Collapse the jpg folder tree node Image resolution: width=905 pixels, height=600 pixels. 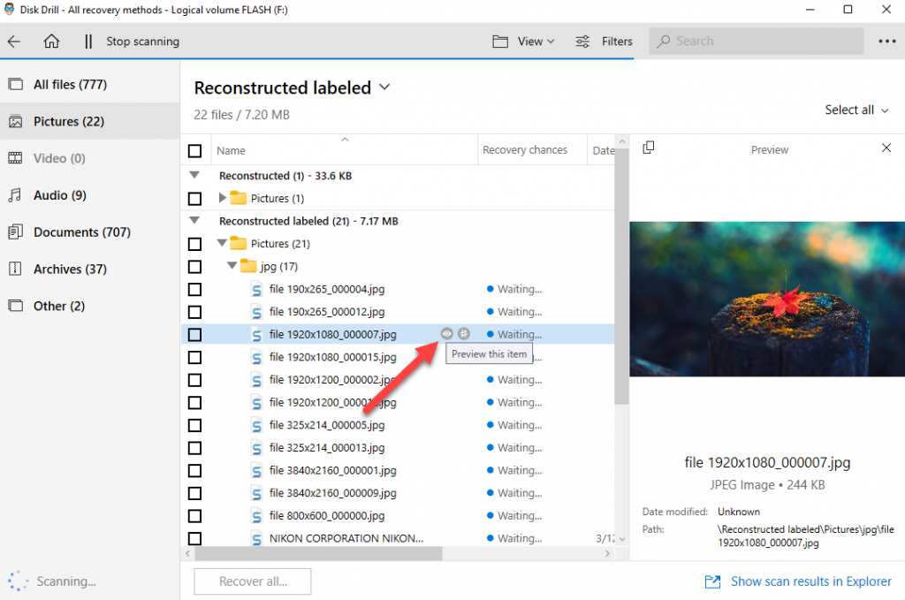point(232,266)
